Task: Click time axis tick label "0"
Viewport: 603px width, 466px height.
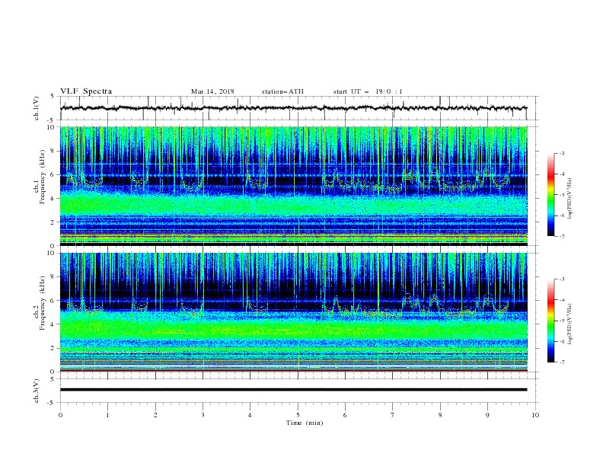Action: tap(60, 415)
